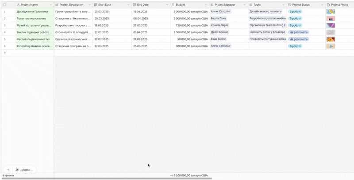Open the Start Date column dropdown arrow

[128, 5]
